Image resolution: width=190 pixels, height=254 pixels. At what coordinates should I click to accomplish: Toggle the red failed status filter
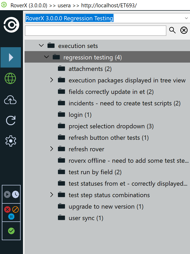coord(8,209)
